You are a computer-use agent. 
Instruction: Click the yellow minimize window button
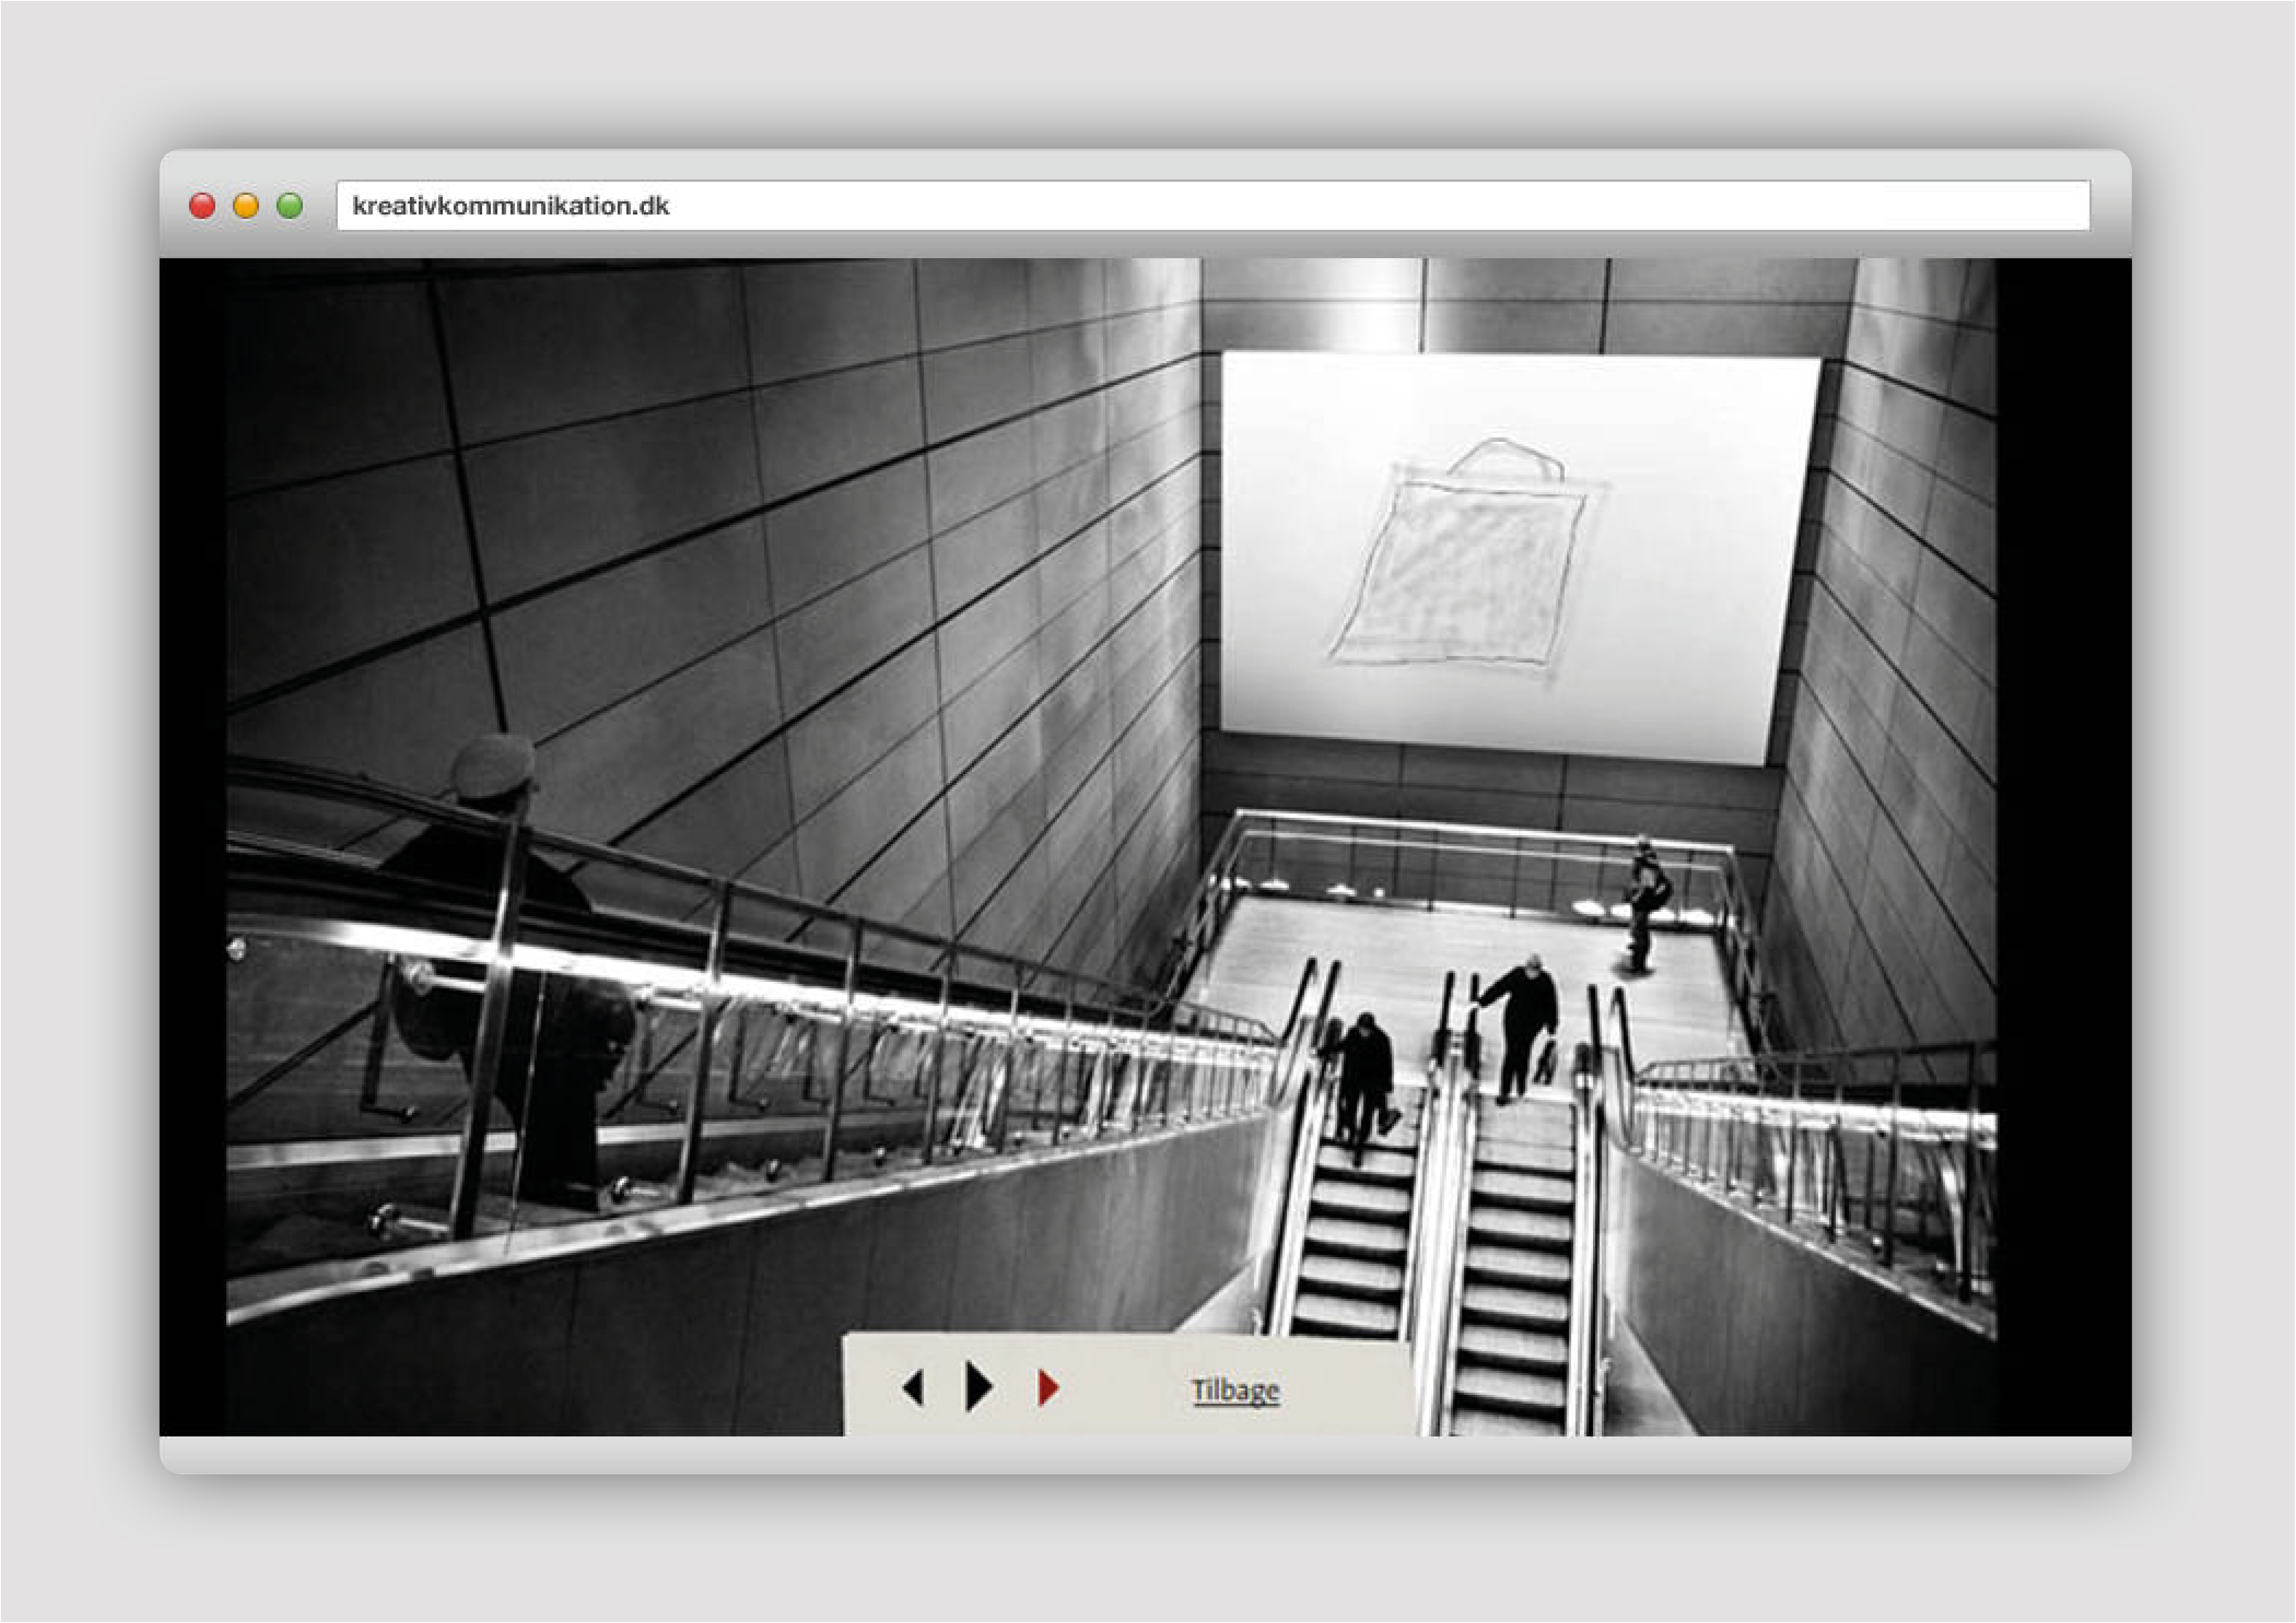click(x=246, y=206)
